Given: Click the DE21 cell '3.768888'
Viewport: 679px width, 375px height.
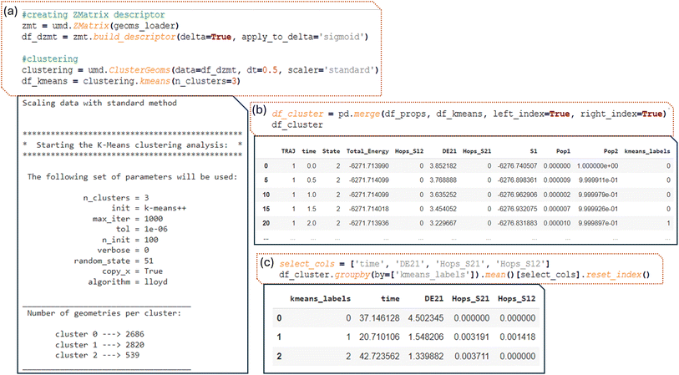Looking at the screenshot, I should 443,180.
